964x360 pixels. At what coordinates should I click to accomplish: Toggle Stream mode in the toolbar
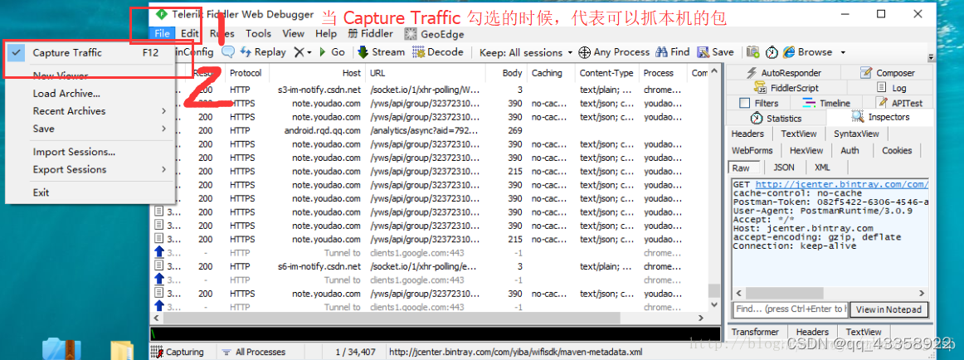click(x=381, y=52)
